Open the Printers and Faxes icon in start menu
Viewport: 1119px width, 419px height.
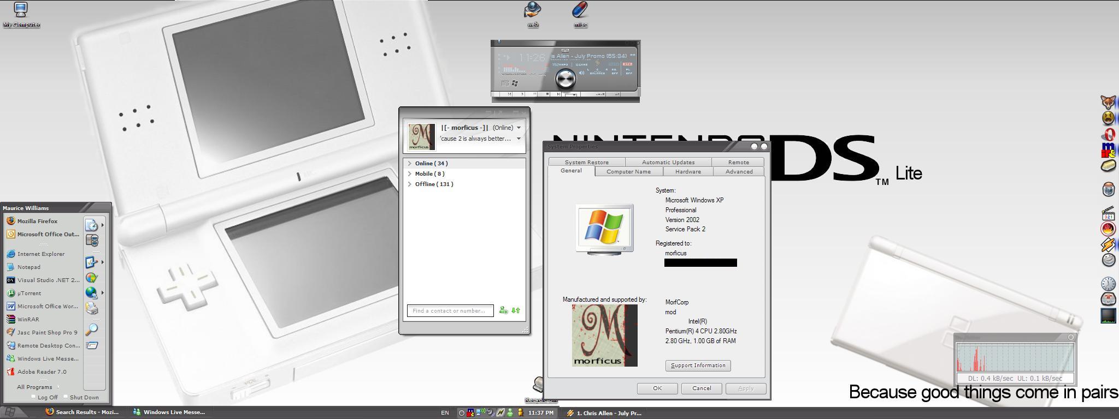(x=92, y=309)
